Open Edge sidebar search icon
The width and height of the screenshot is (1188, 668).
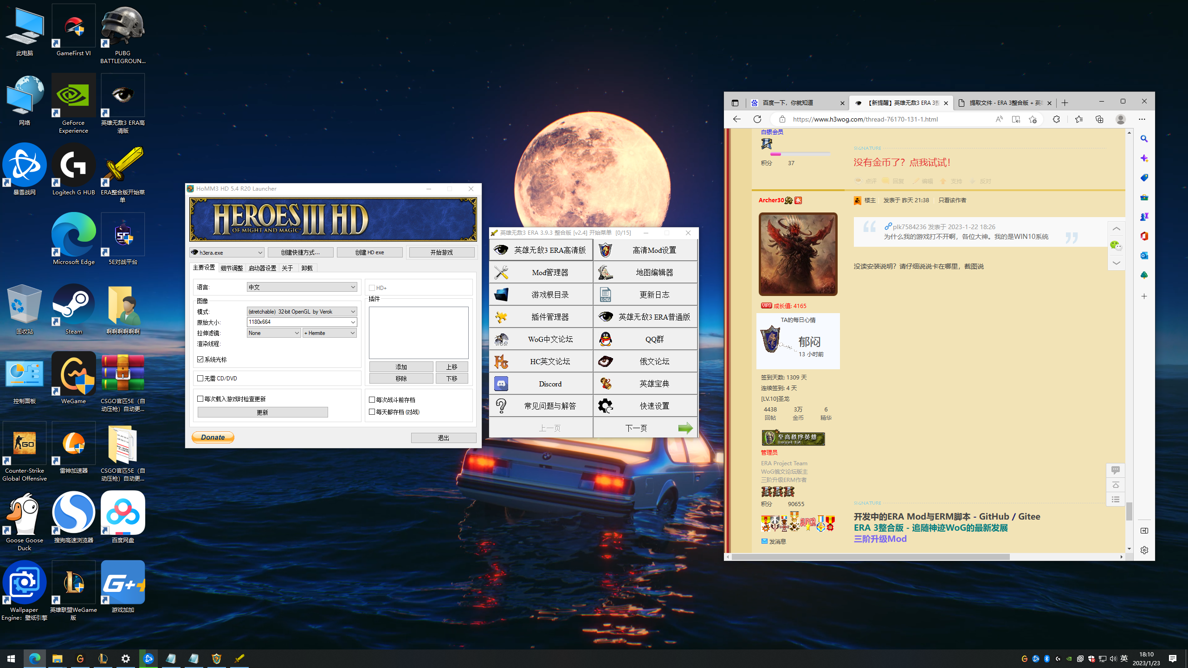point(1144,139)
